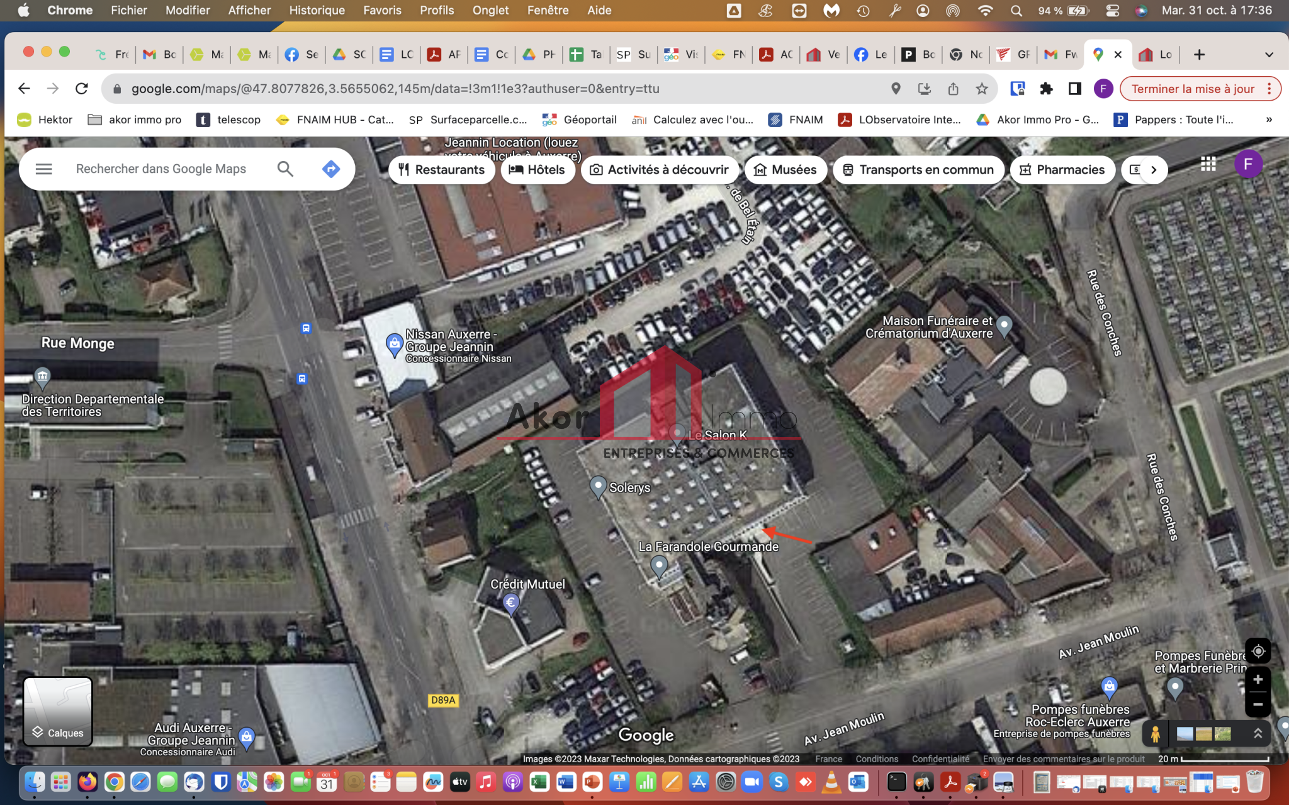This screenshot has height=805, width=1289.
Task: Open the Chrome extensions puzzle icon
Action: click(x=1046, y=89)
